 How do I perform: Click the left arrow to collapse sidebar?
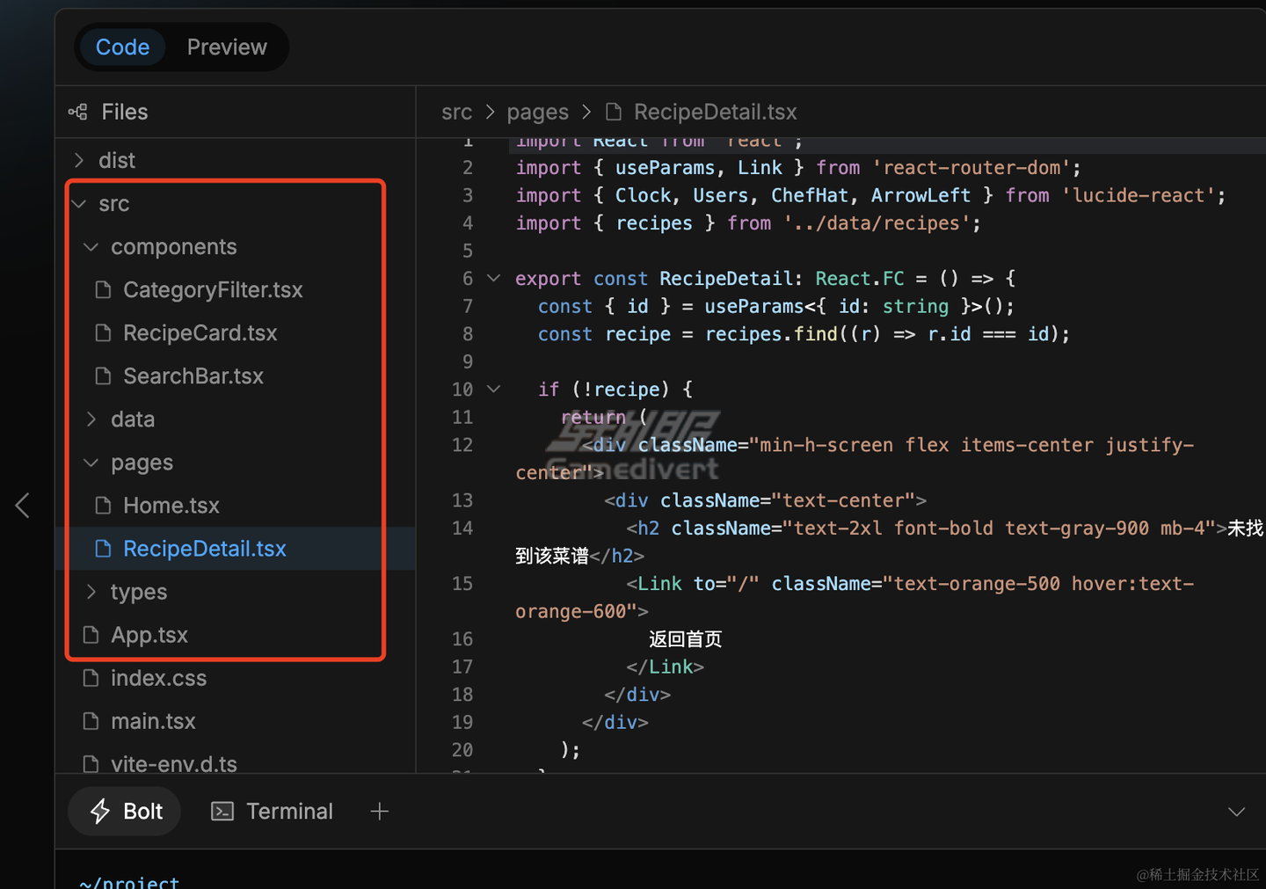coord(23,505)
